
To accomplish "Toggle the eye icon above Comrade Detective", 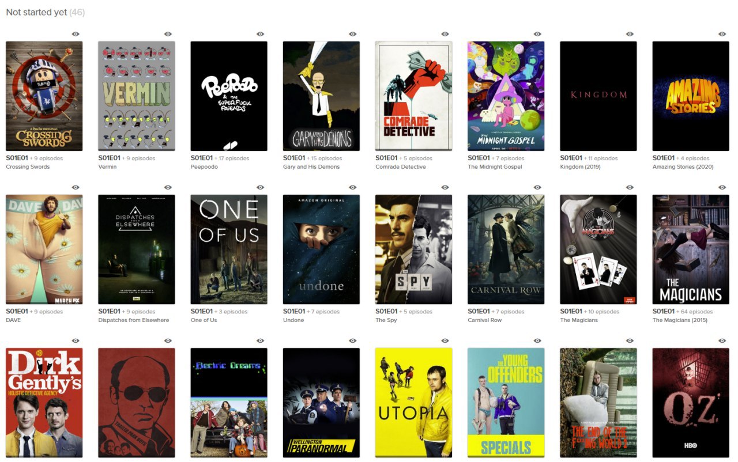I will pyautogui.click(x=445, y=34).
